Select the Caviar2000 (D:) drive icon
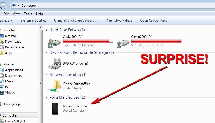The height and width of the screenshot is (123, 215). coord(123,44)
